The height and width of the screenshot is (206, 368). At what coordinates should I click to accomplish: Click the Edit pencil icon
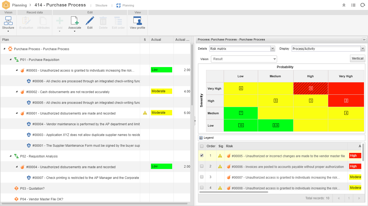pos(90,21)
